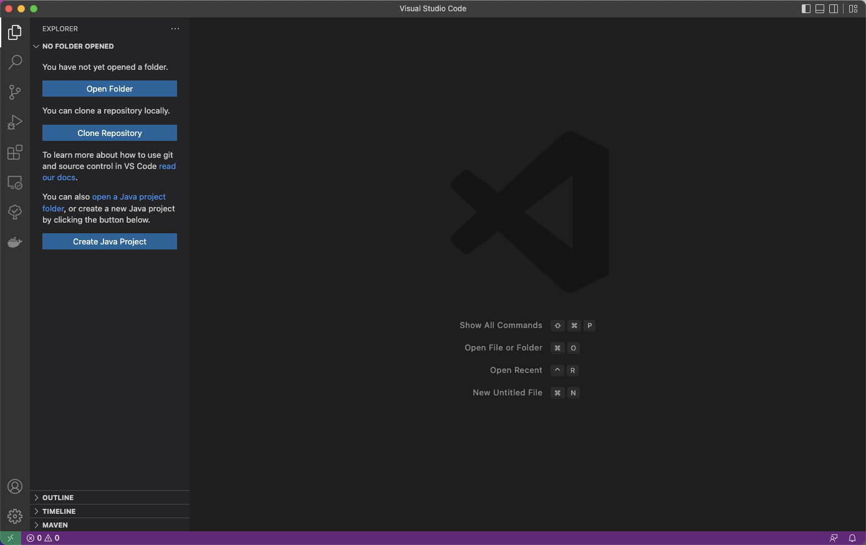Viewport: 866px width, 545px height.
Task: Follow the 'read our docs' link
Action: point(59,178)
